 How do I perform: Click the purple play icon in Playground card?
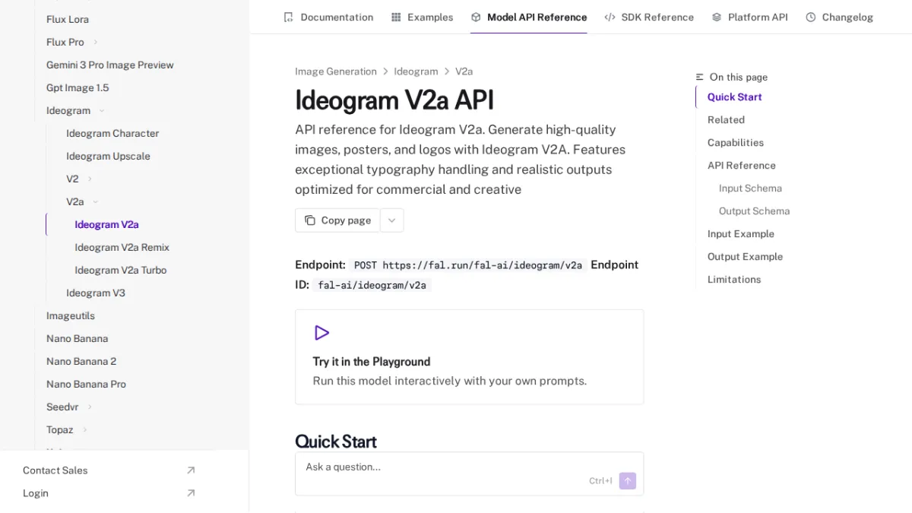(321, 333)
